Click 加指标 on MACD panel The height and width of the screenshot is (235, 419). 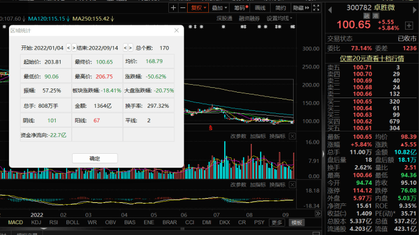(x=257, y=185)
